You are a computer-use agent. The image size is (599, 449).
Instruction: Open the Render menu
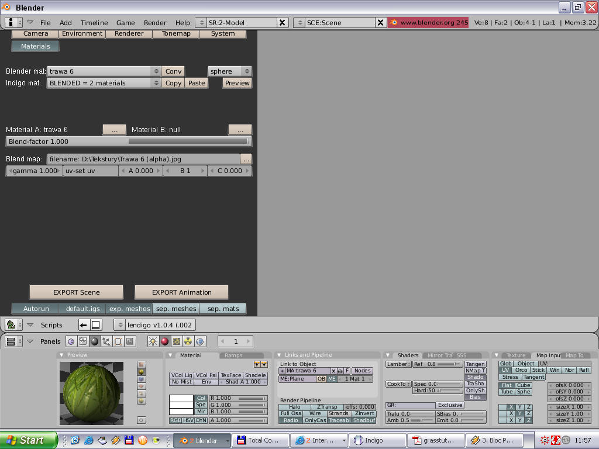155,23
